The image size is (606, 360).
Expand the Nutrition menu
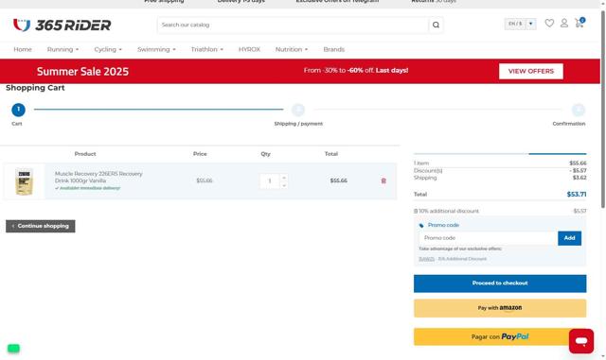[x=292, y=49]
